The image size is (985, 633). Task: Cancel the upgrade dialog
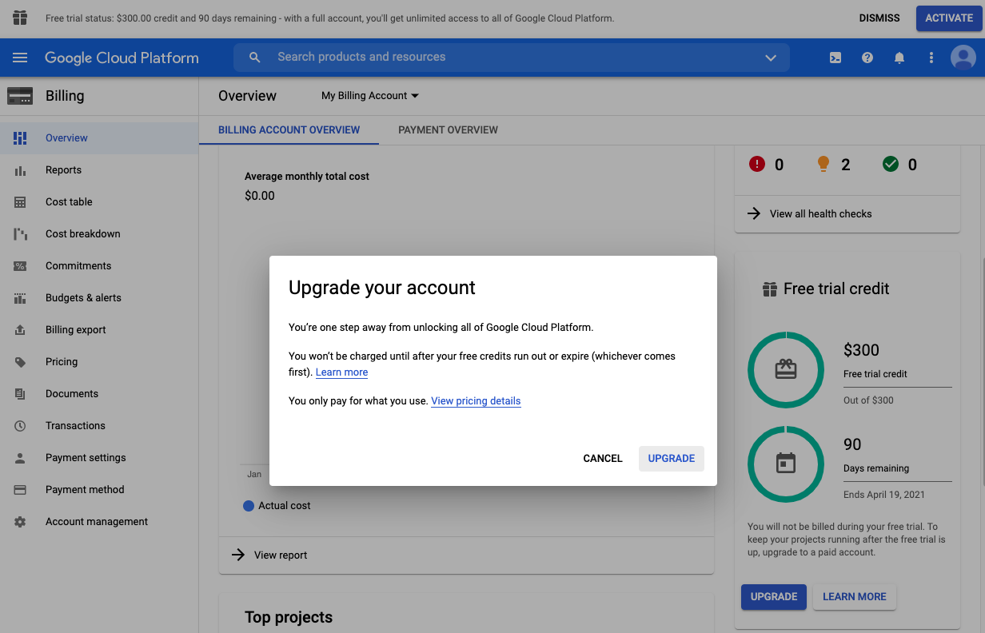(603, 459)
